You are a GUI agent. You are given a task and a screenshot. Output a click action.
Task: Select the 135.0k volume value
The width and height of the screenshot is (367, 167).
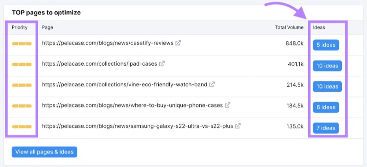point(295,126)
